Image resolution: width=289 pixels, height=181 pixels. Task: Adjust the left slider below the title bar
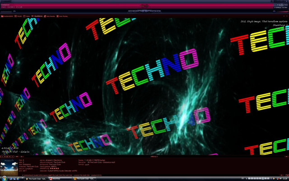6,12
